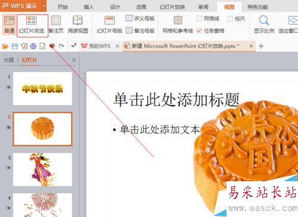Add a new document tab with plus
This screenshot has height=217, width=298.
261,46
